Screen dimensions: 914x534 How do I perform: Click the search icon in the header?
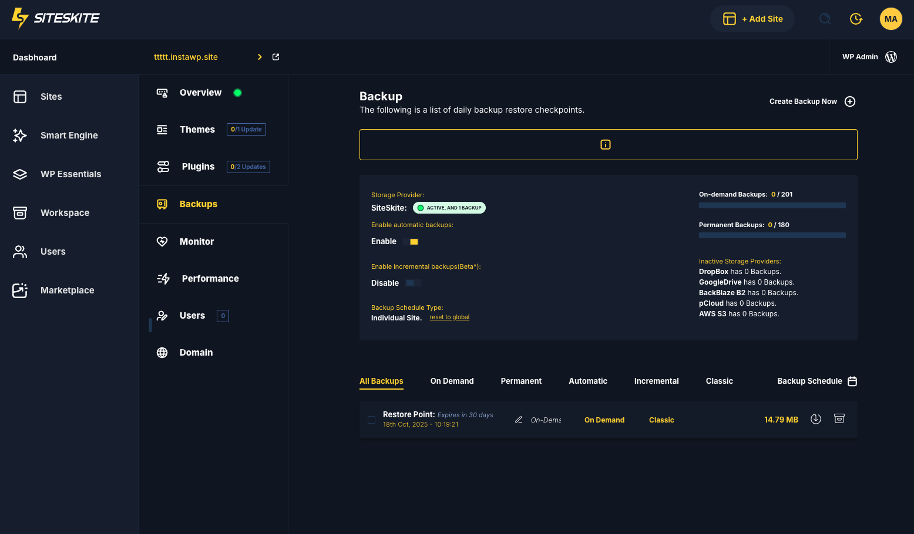(825, 19)
